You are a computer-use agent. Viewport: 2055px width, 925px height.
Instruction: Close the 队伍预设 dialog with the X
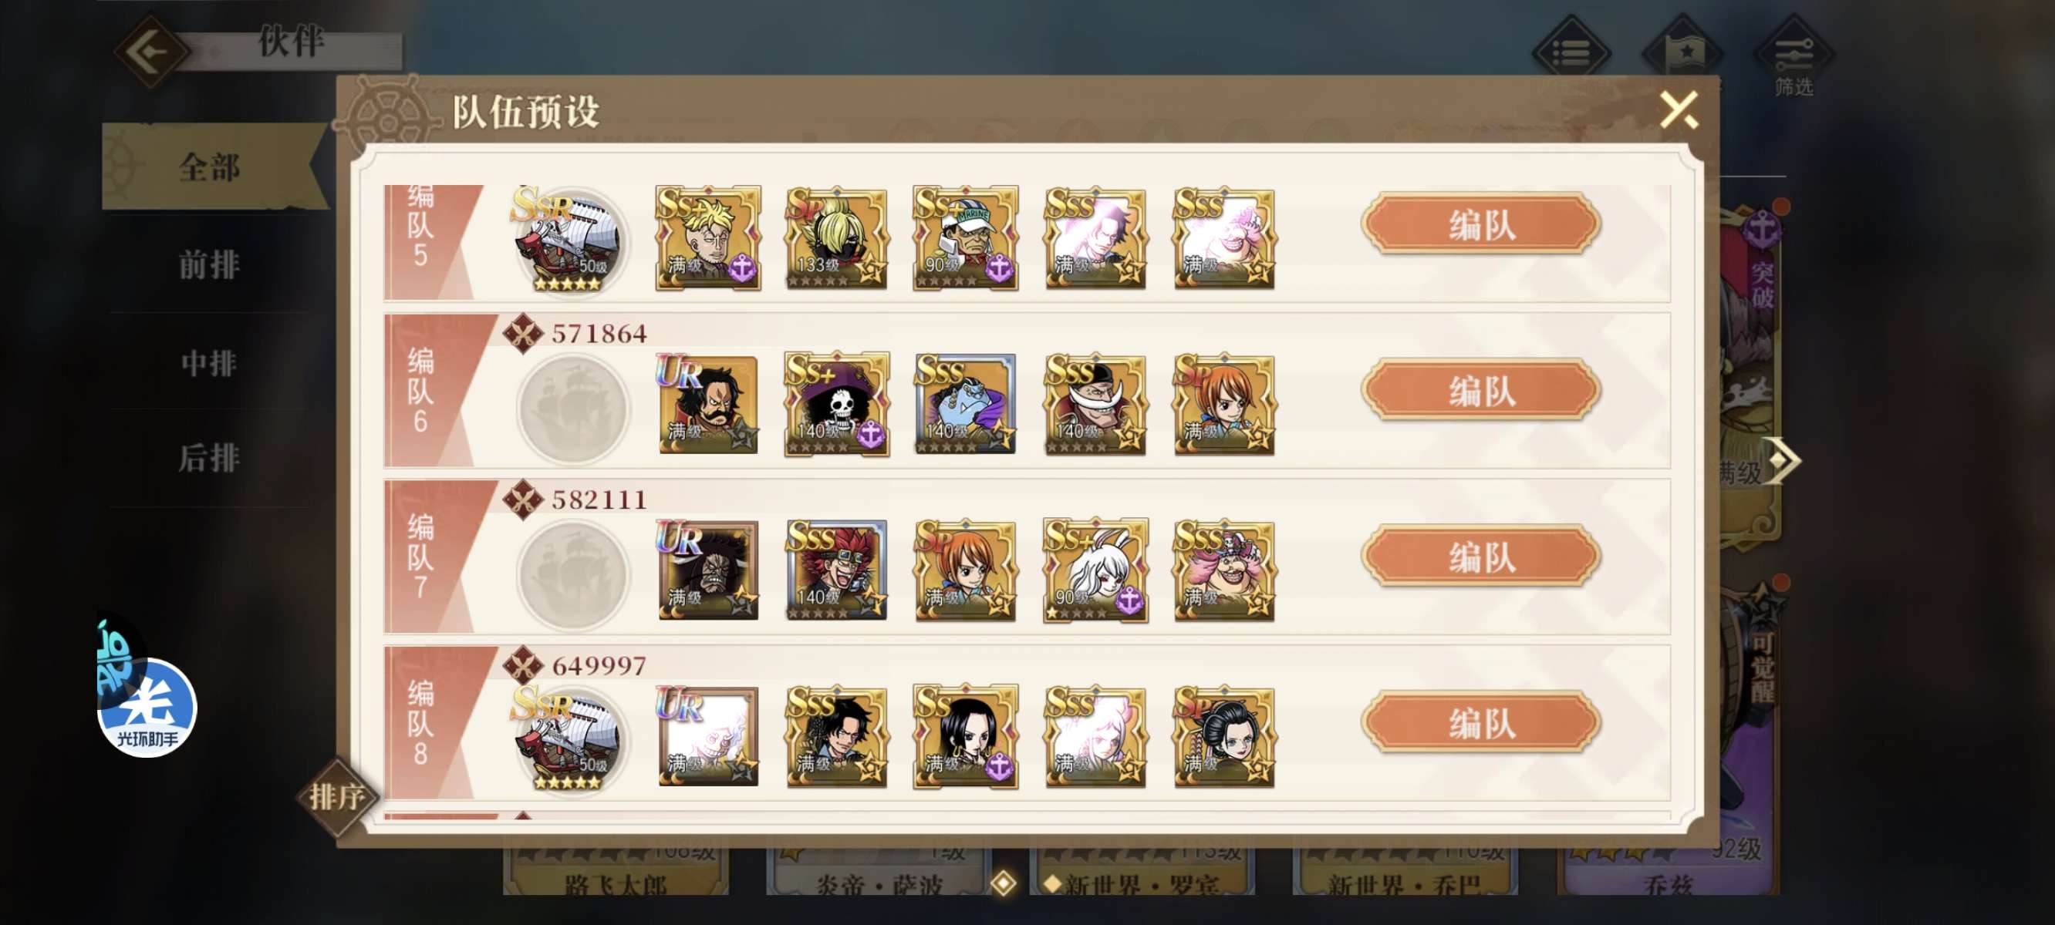(1679, 109)
